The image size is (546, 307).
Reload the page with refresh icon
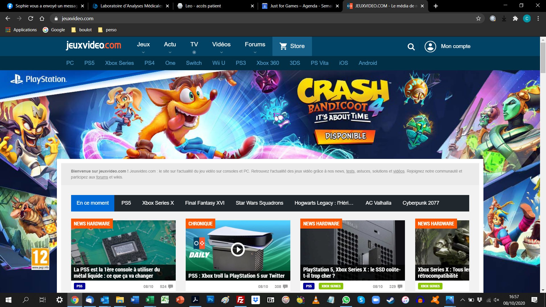(x=31, y=18)
